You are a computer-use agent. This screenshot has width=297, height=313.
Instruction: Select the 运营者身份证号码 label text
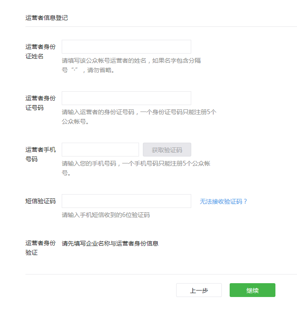(x=40, y=103)
